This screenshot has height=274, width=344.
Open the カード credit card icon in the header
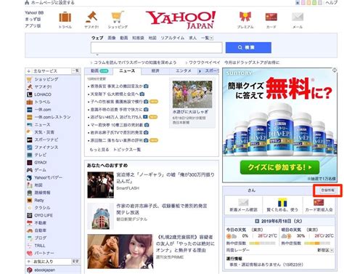[271, 17]
